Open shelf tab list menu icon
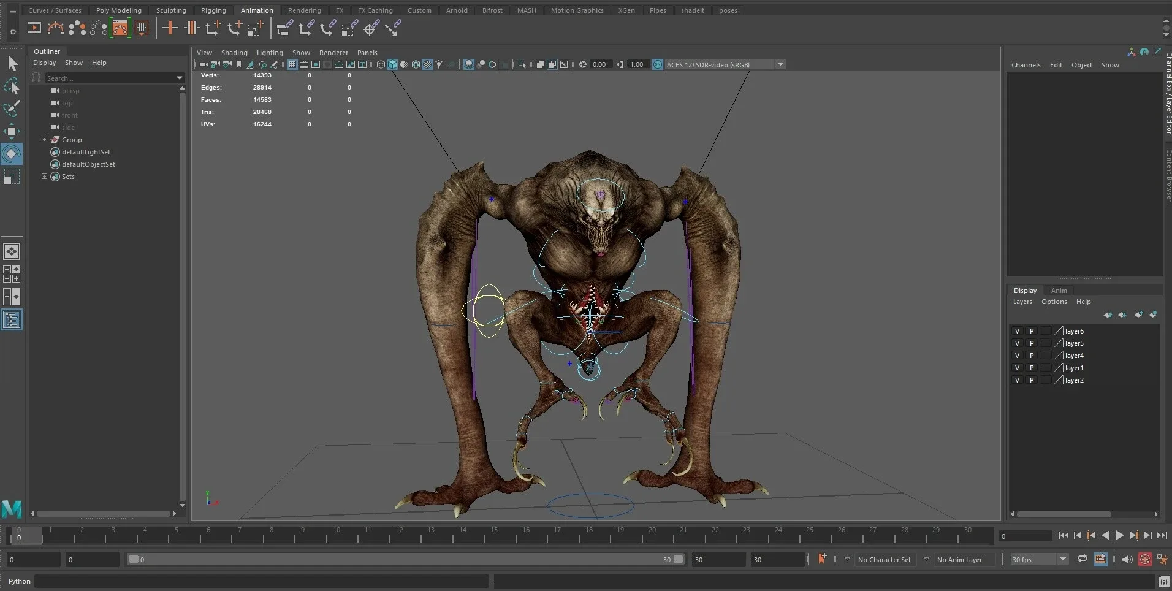The width and height of the screenshot is (1172, 591). coord(13,12)
